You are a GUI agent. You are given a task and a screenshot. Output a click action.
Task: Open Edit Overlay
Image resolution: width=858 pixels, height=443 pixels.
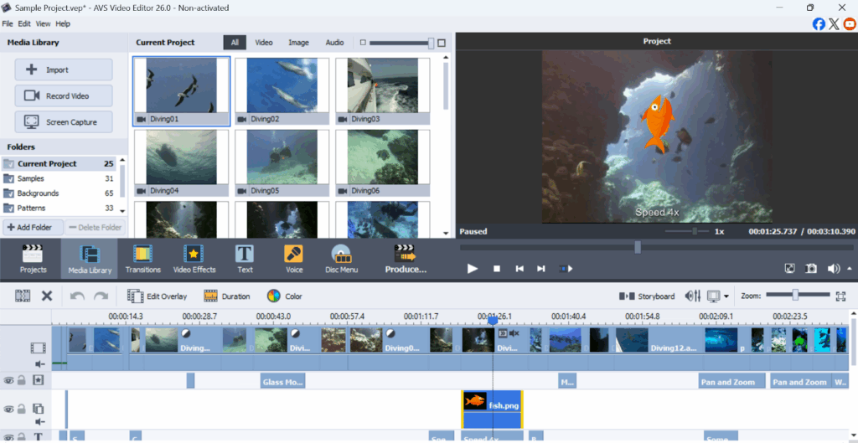pos(157,296)
